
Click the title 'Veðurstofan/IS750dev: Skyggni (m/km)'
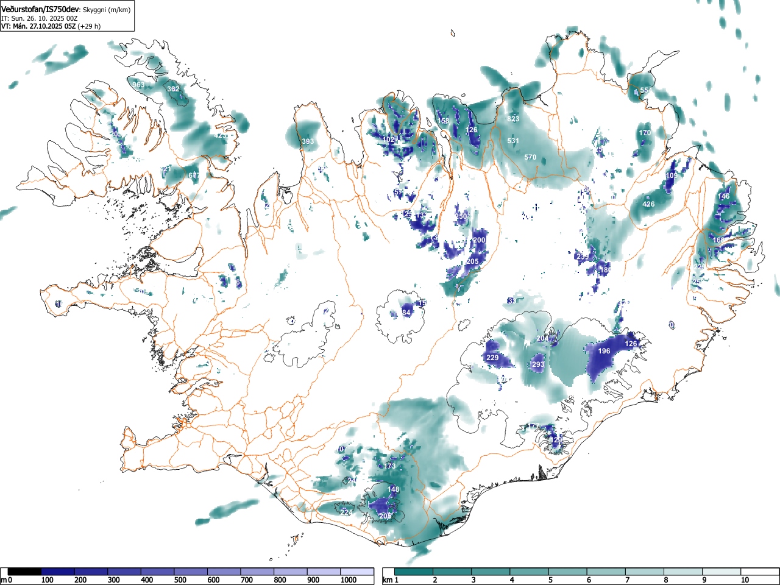click(x=66, y=9)
